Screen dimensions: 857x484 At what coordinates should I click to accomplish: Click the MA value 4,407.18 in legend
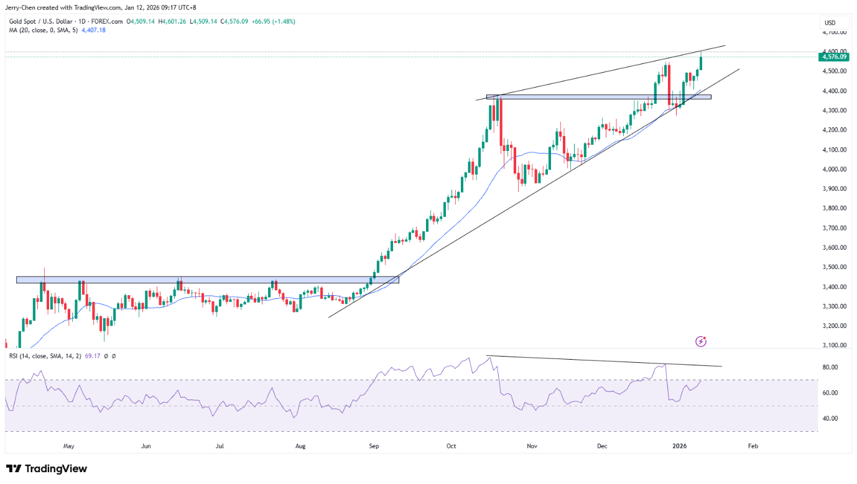pos(94,30)
